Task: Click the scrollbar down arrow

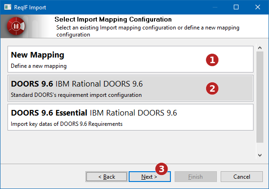Action: point(260,155)
